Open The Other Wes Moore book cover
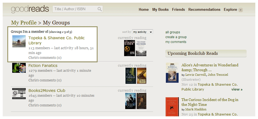258x119 pixels. [141, 48]
